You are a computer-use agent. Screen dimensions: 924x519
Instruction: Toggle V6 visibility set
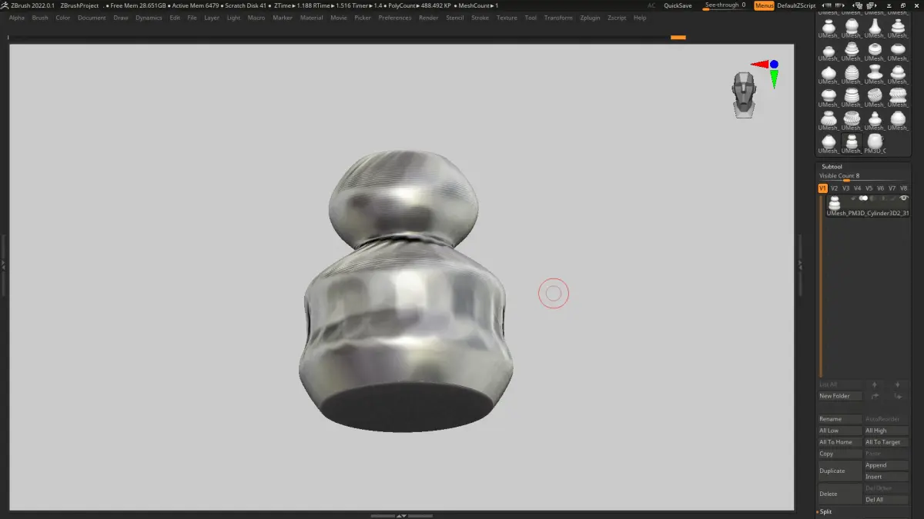881,188
